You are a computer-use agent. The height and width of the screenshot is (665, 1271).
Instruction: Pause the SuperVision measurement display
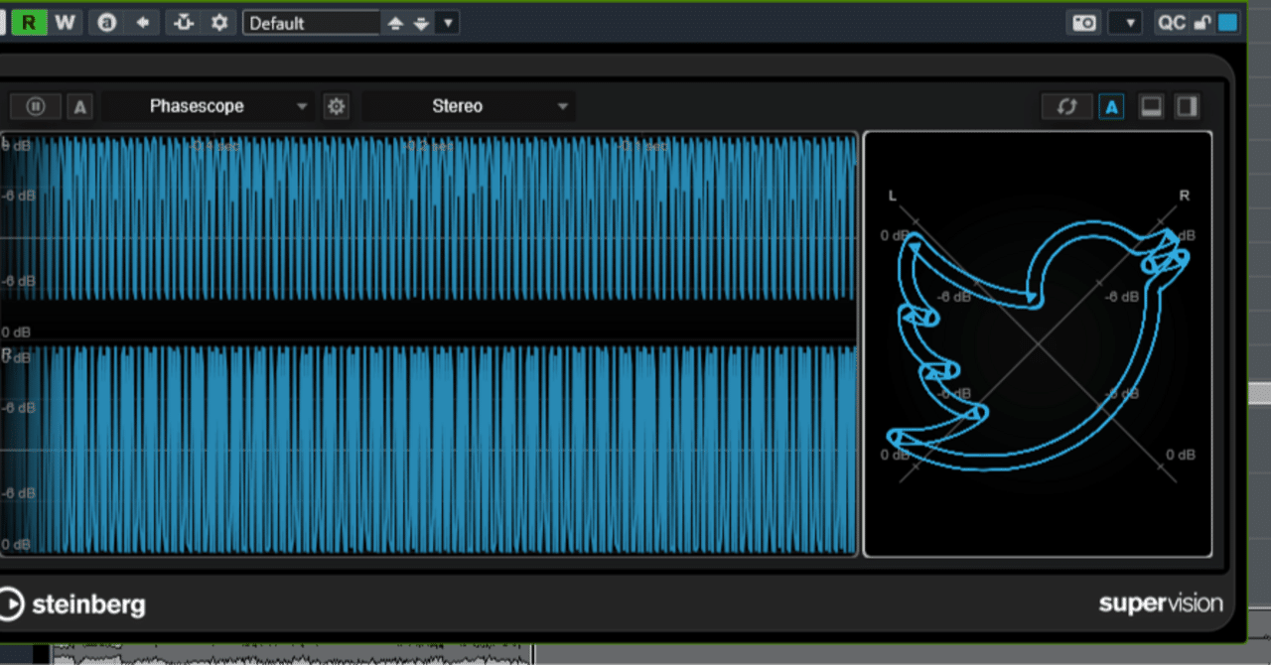(36, 106)
